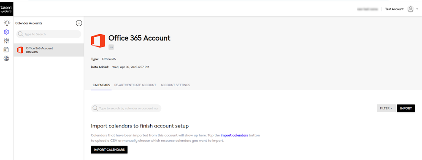Screen dimensions: 422x160
Task: Open the calendar icon in sidebar
Action: pos(6,49)
